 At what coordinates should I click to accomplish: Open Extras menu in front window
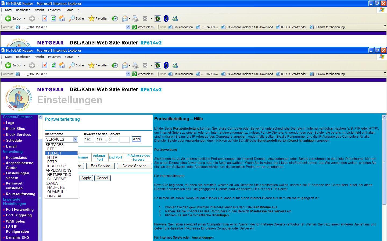pyautogui.click(x=69, y=57)
